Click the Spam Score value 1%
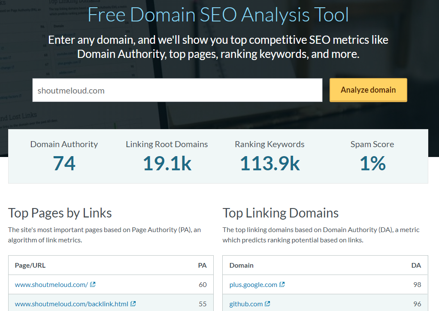The image size is (439, 311). point(372,163)
